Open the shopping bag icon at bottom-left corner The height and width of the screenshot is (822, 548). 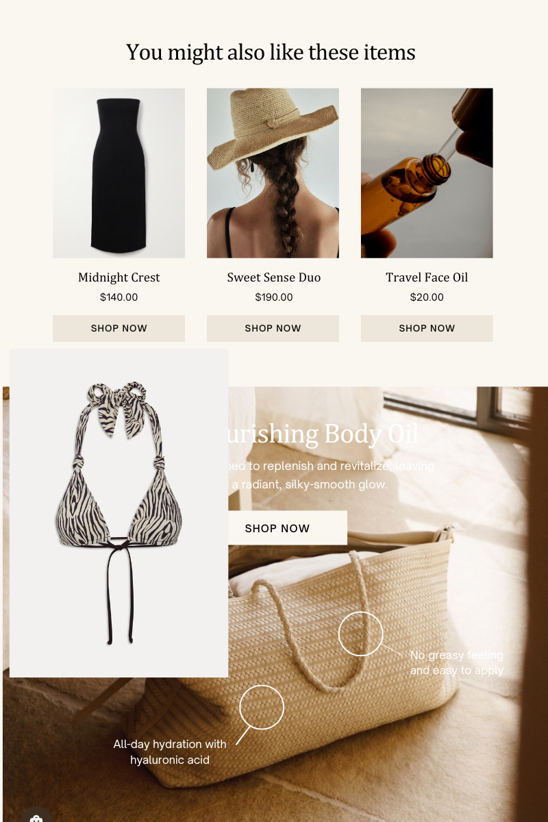coord(36,816)
